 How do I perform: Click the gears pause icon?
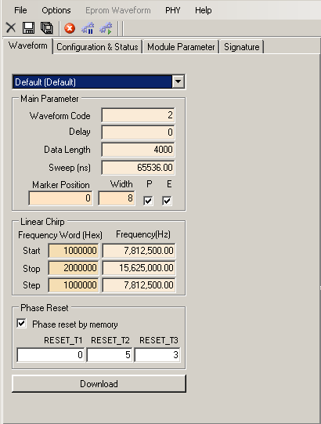88,28
